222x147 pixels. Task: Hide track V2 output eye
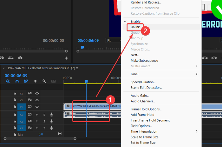click(x=37, y=100)
